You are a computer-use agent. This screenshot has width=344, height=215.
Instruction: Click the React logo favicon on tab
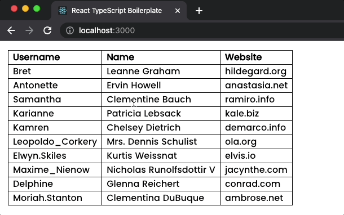tap(63, 11)
